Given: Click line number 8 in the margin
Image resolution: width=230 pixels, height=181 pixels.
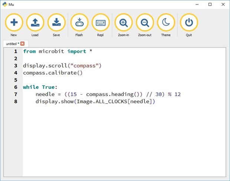Looking at the screenshot, I should point(16,101).
